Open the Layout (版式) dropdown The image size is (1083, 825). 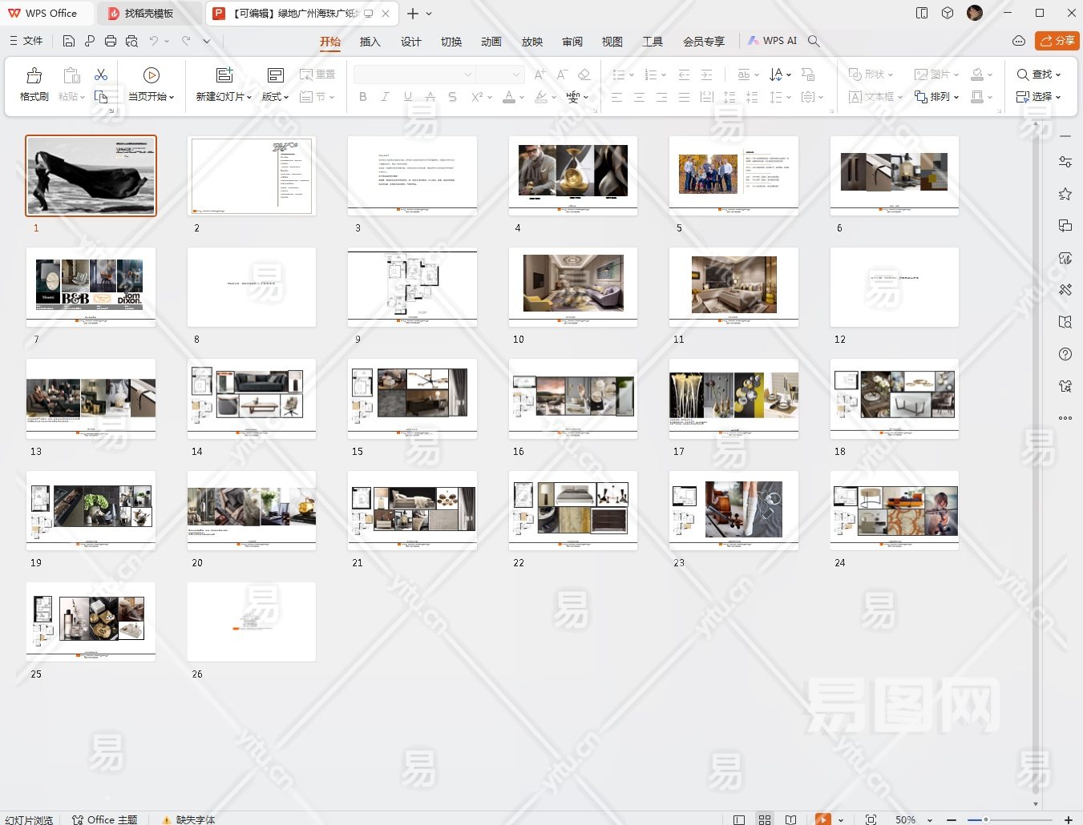pyautogui.click(x=275, y=97)
